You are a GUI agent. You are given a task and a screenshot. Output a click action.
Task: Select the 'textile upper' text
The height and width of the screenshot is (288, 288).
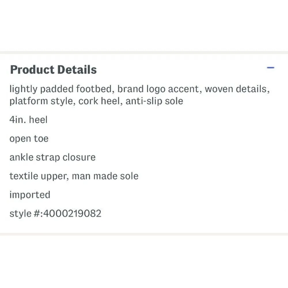click(x=38, y=176)
